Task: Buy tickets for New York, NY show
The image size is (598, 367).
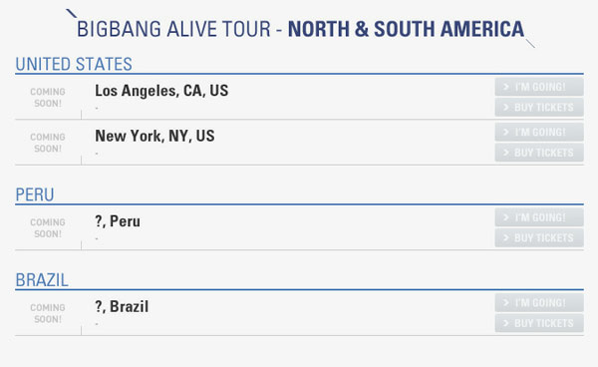Action: pos(539,153)
